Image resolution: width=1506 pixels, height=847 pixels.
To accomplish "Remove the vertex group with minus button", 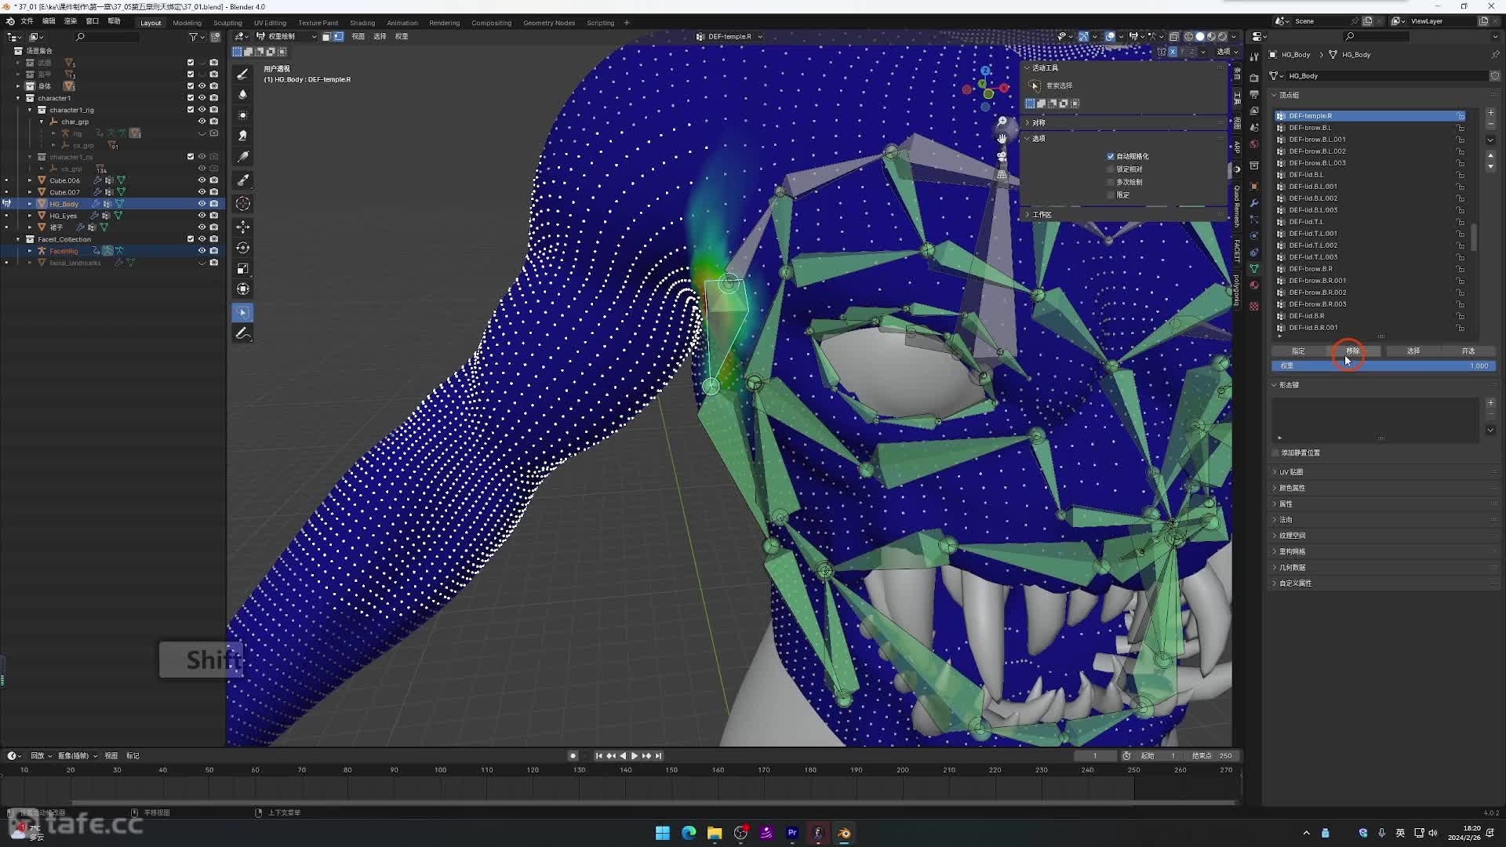I will click(1490, 125).
